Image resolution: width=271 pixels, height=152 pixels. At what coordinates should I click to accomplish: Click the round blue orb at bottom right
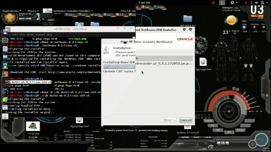pyautogui.click(x=261, y=140)
